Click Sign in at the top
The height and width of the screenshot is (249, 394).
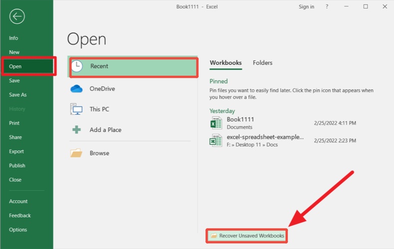(x=306, y=7)
